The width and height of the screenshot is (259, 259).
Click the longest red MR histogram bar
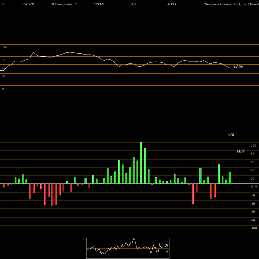(x=52, y=195)
